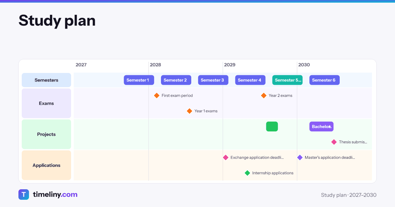Select the Applications row label
This screenshot has width=395, height=207.
[46, 165]
